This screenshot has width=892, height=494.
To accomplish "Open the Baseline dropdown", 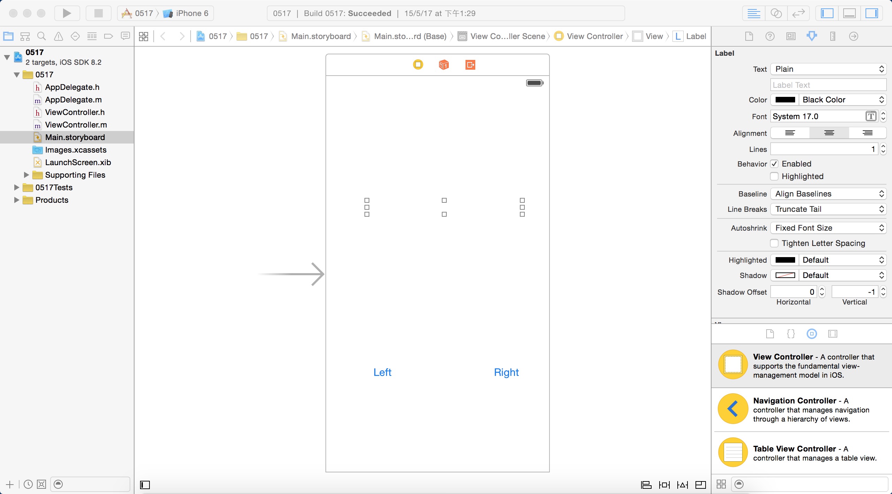I will tap(828, 194).
